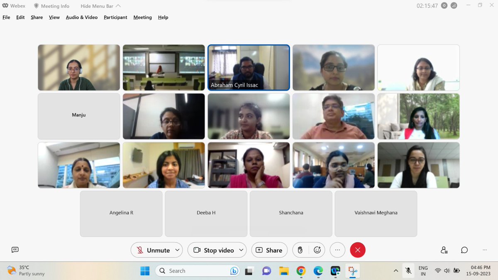Viewport: 498px width, 280px height.
Task: Leave meeting with the red X button
Action: click(358, 250)
